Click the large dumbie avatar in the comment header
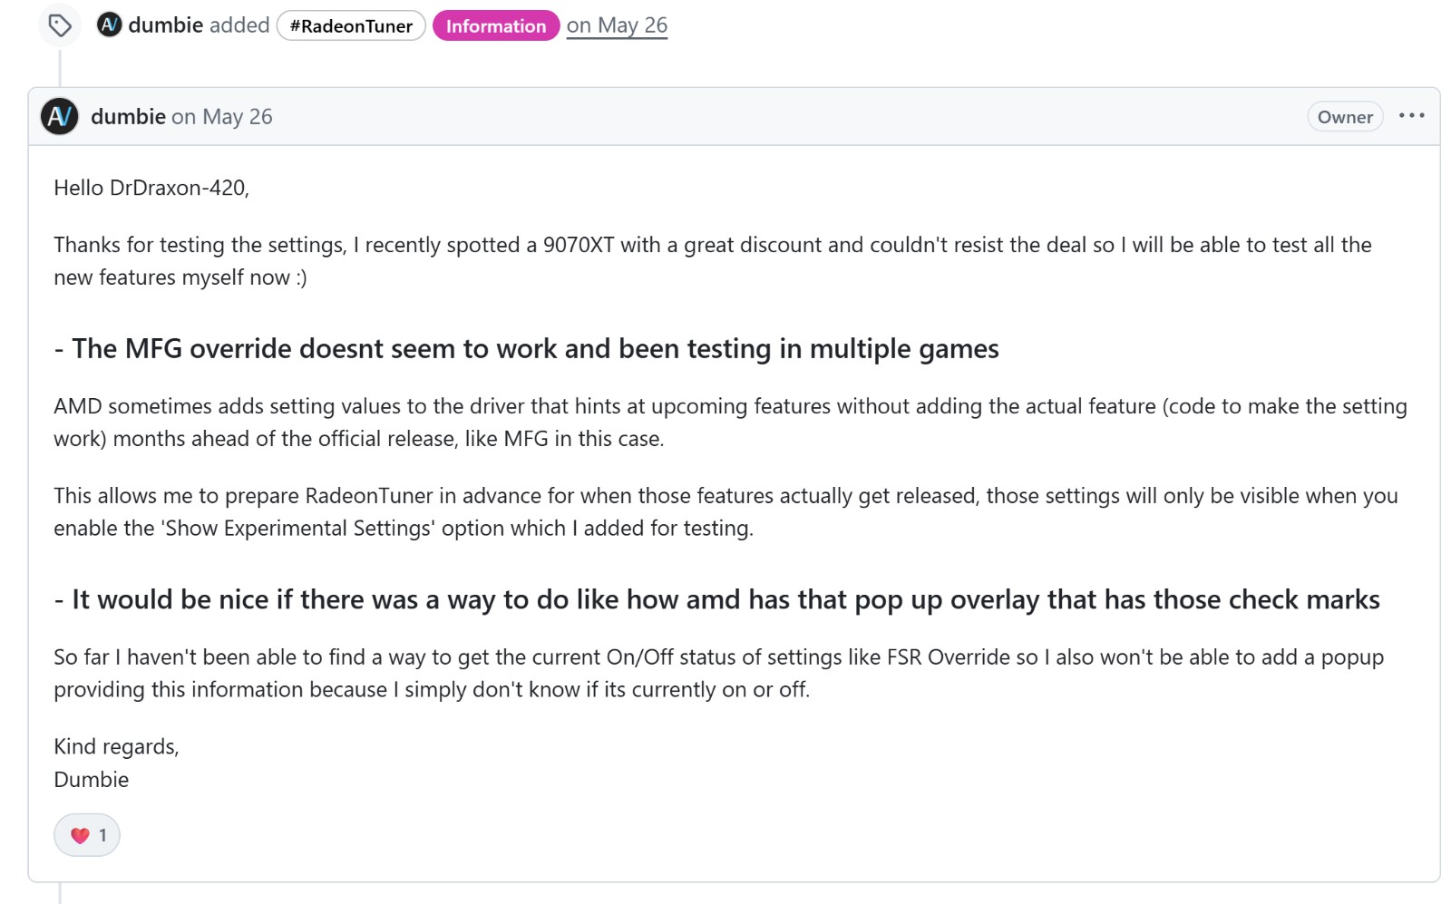This screenshot has height=904, width=1451. pyautogui.click(x=60, y=116)
